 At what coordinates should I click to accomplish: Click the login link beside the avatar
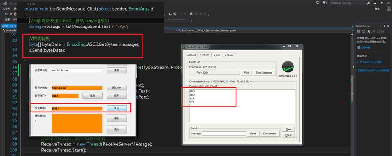[x=377, y=9]
